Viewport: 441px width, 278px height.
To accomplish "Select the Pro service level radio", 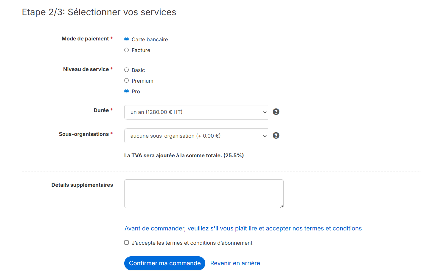I will pyautogui.click(x=127, y=91).
